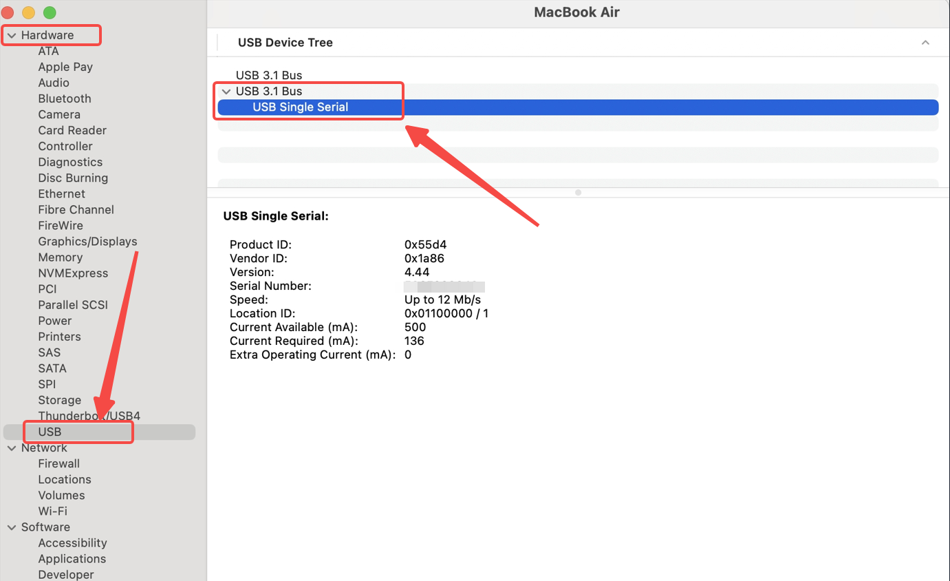Open the Bluetooth hardware category
This screenshot has height=581, width=950.
(x=65, y=98)
